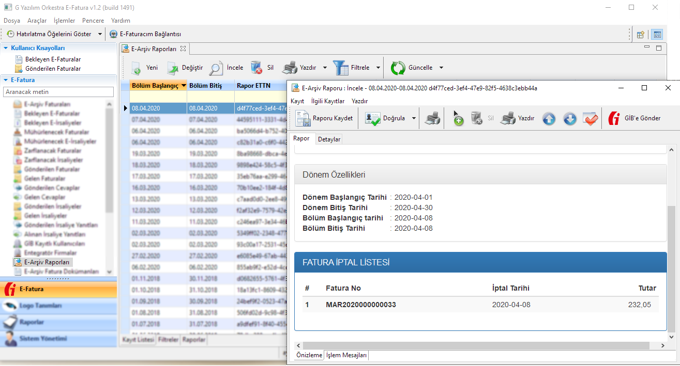Viewport: 680px width, 366px height.
Task: Switch to the Detaylar tab
Action: (x=329, y=139)
